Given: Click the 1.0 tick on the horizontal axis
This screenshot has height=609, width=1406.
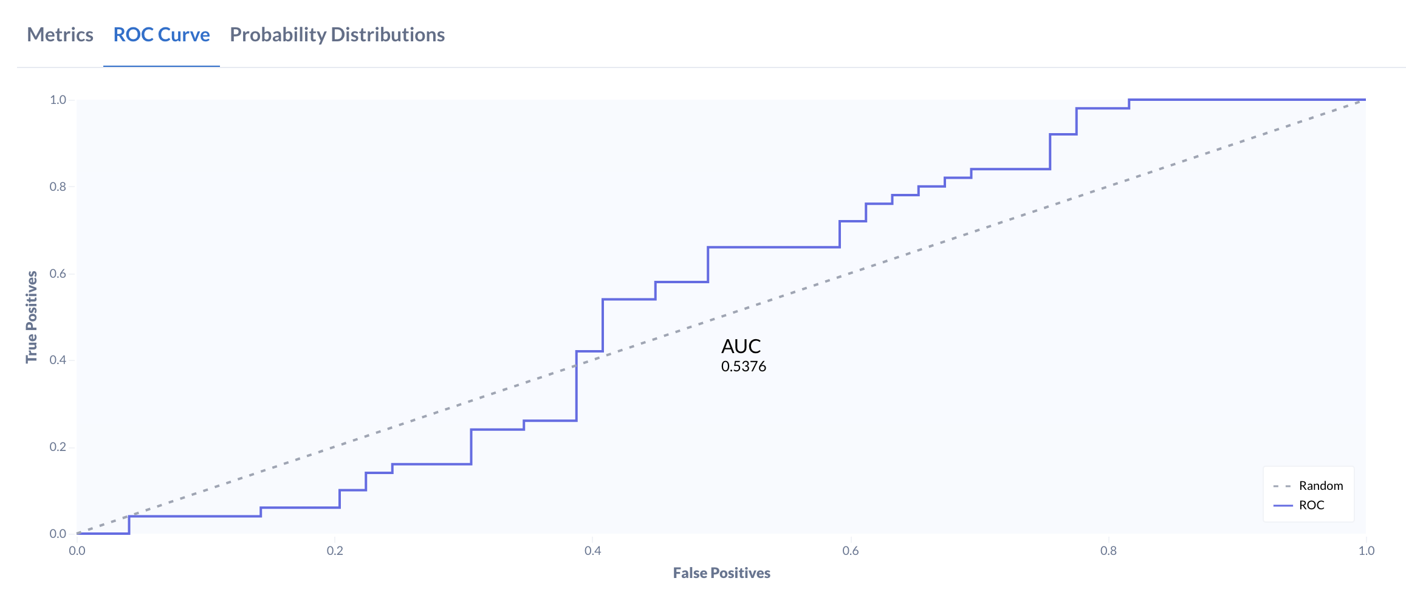Looking at the screenshot, I should (x=1367, y=551).
